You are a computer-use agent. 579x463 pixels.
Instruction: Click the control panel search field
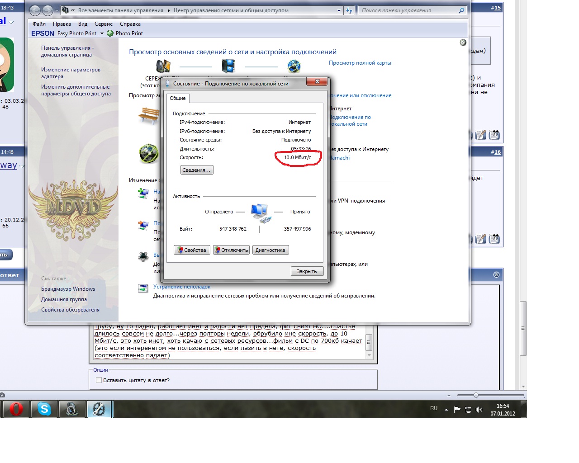[x=408, y=10]
